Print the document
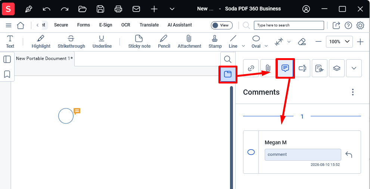Image resolution: width=370 pixels, height=189 pixels. pos(118,9)
